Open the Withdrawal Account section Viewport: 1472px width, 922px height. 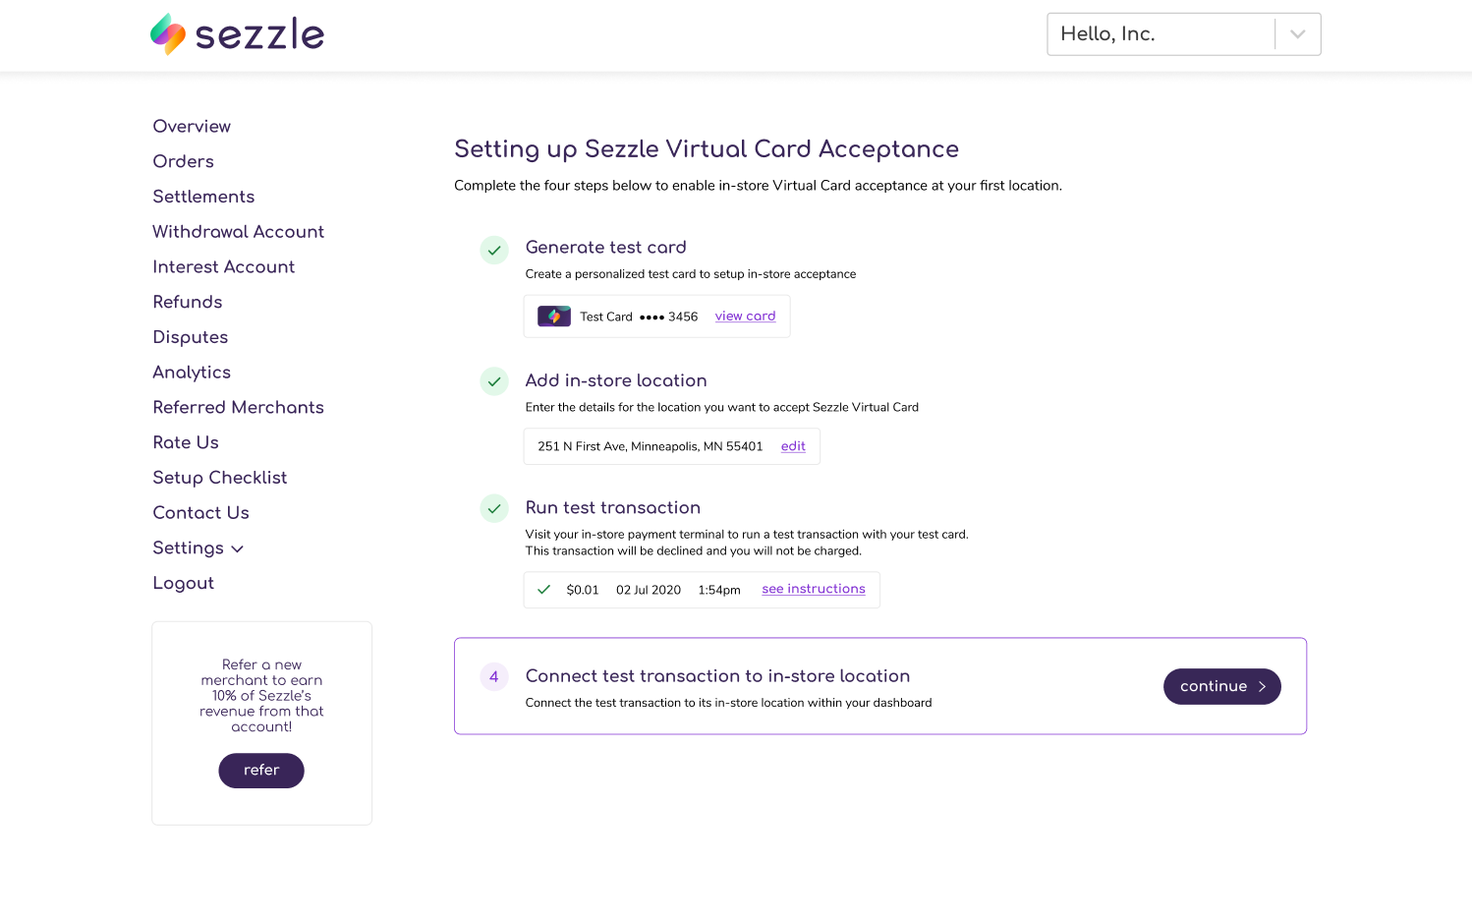(239, 232)
